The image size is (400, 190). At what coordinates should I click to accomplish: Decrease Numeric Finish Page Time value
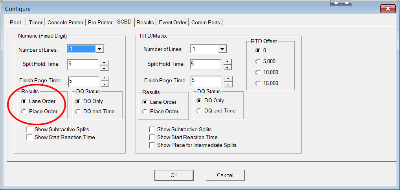point(105,84)
